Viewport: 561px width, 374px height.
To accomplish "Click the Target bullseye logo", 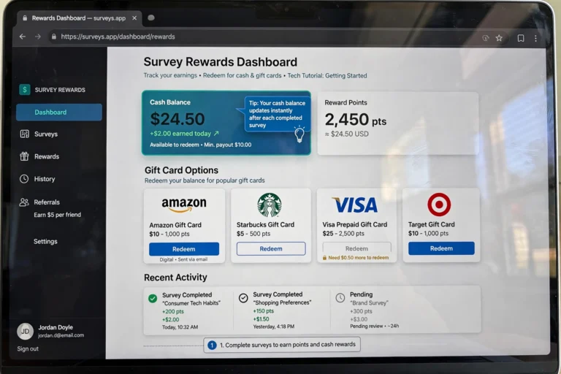I will [439, 205].
